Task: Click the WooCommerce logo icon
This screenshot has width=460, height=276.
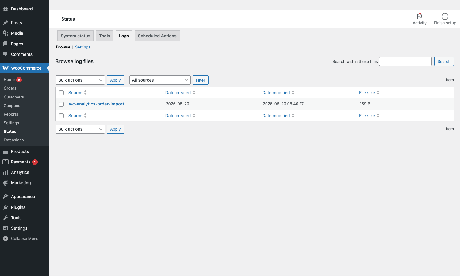Action: click(6, 68)
